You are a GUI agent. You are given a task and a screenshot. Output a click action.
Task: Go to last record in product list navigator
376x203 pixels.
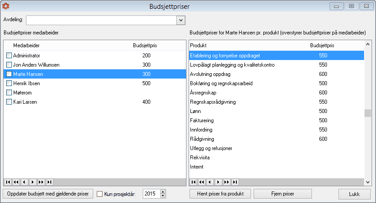(x=235, y=182)
